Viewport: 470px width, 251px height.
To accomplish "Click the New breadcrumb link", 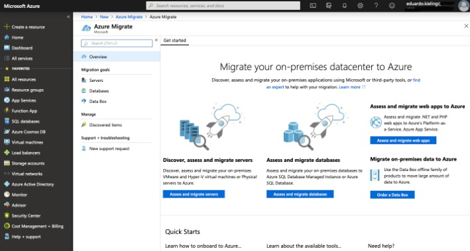I will pos(104,17).
